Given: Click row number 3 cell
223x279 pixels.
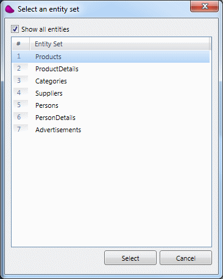Looking at the screenshot, I should tap(21, 81).
